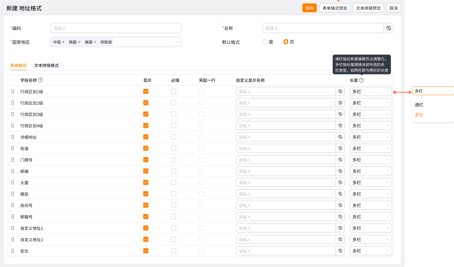
Task: Open 表单格式预览 preview
Action: [335, 8]
